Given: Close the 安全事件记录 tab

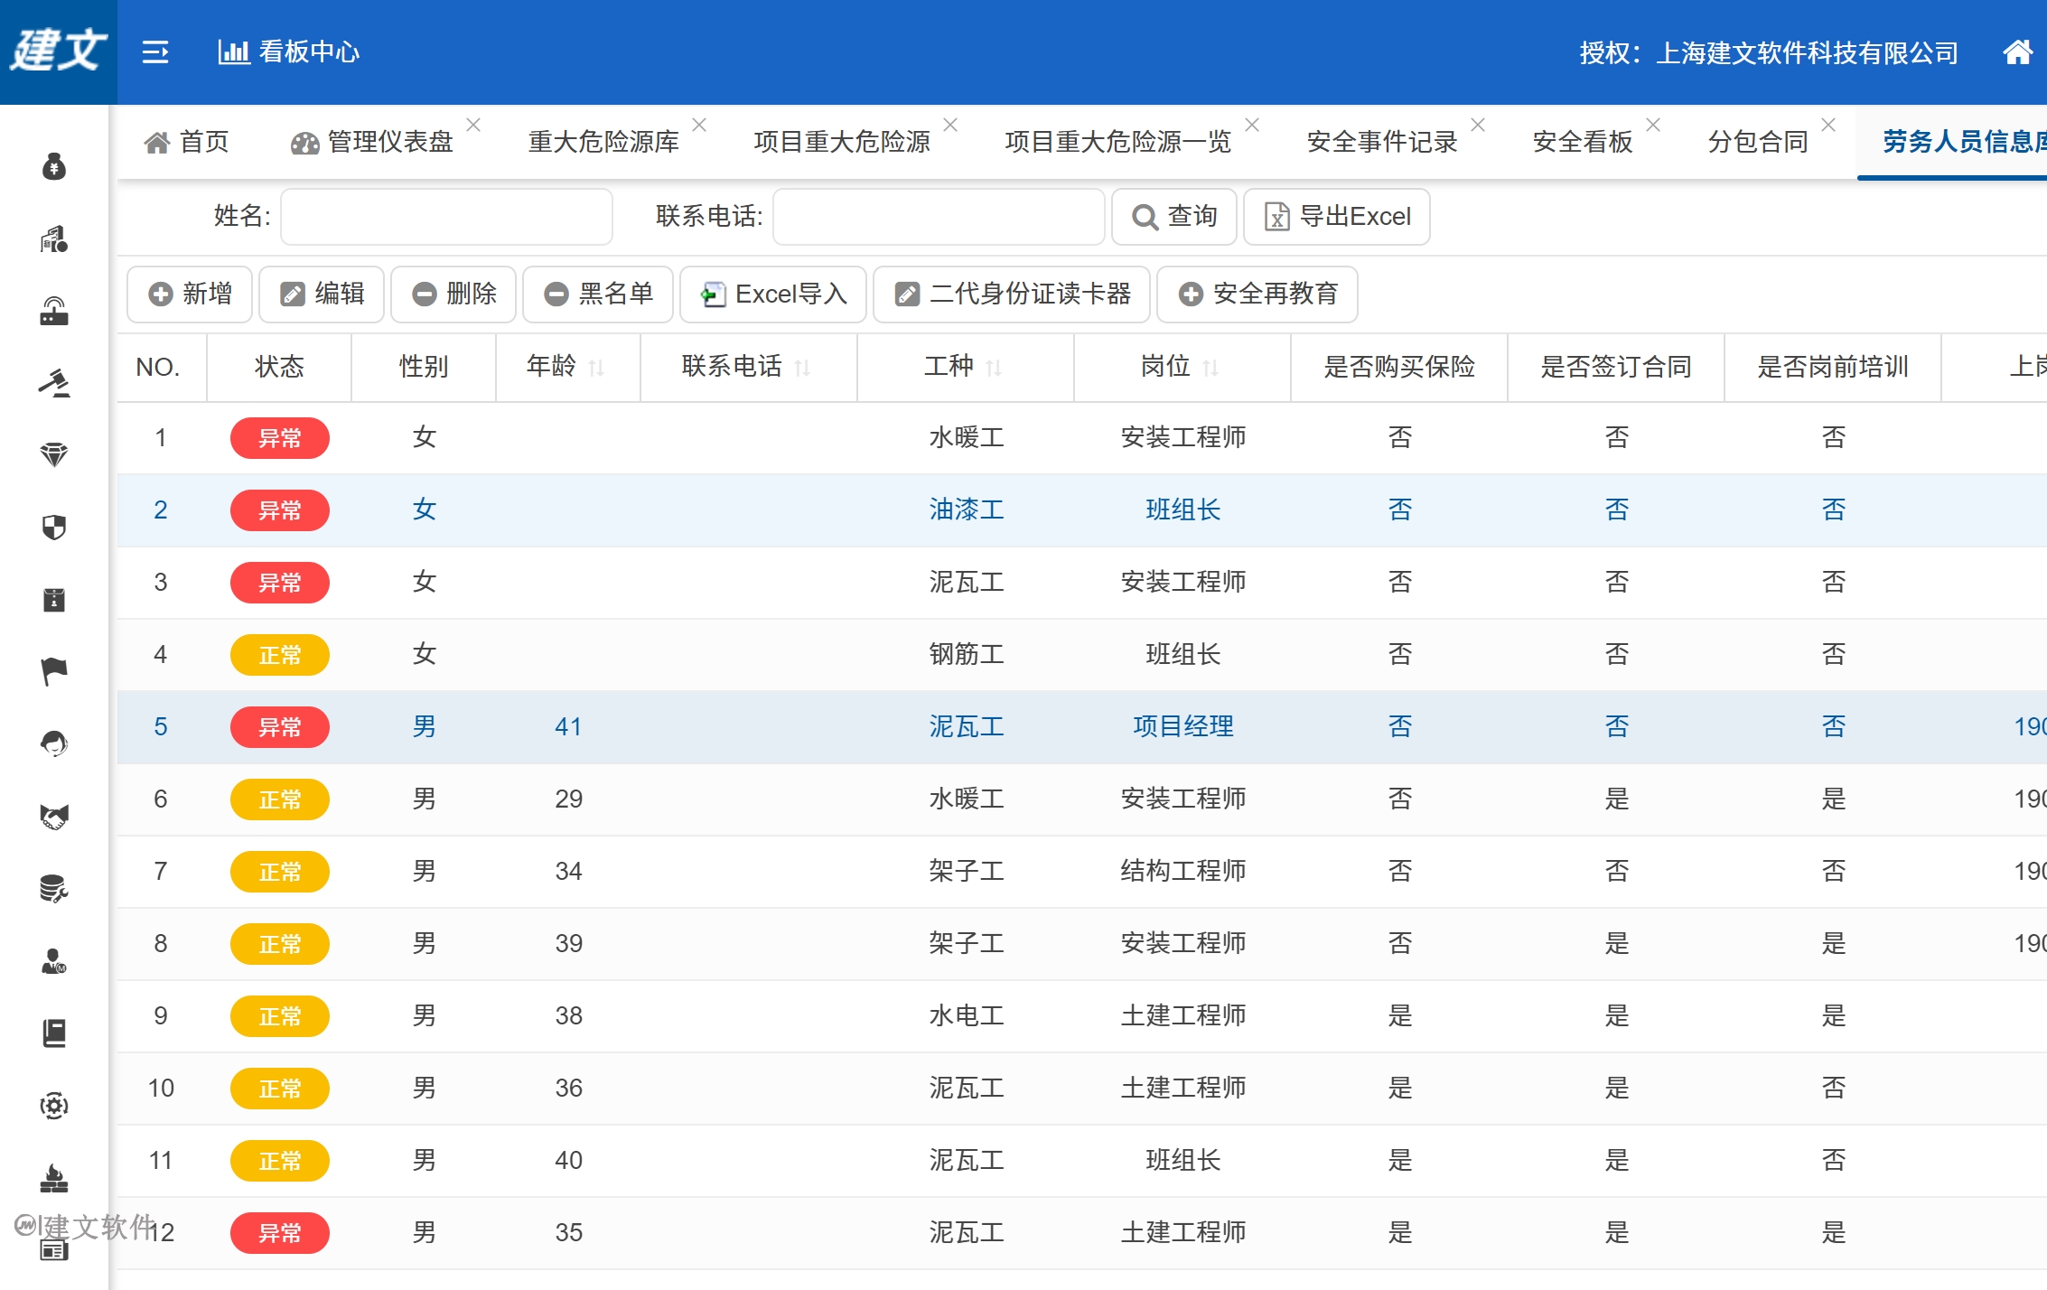Looking at the screenshot, I should 1478,125.
